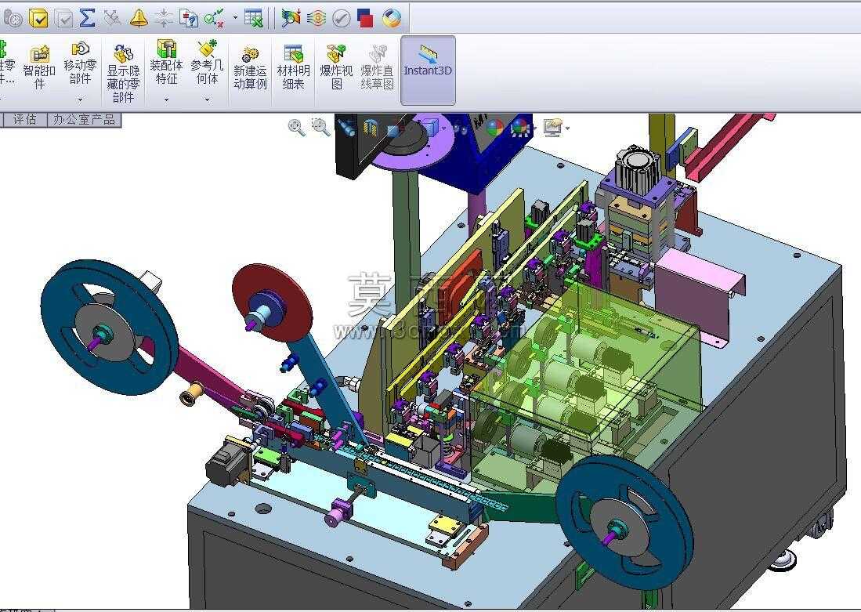Image resolution: width=861 pixels, height=612 pixels.
Task: Click Hide/Show Items glasses icon
Action: pyautogui.click(x=461, y=129)
